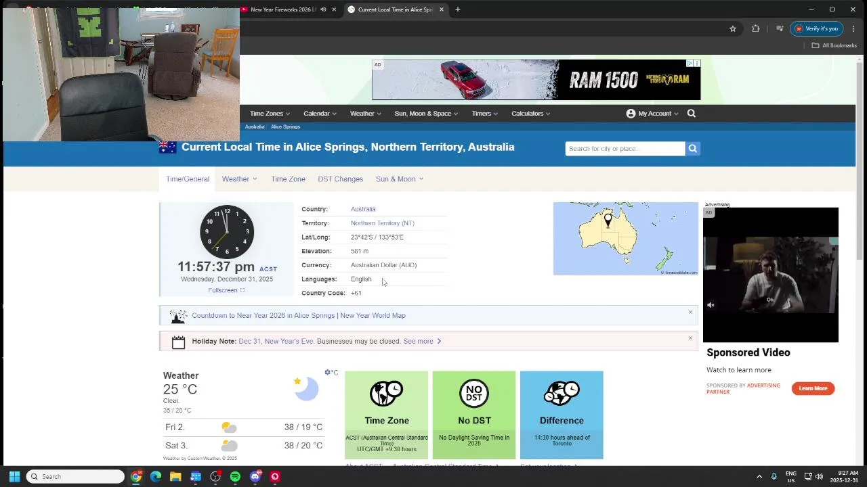Open OBS Studio from taskbar
Image resolution: width=867 pixels, height=487 pixels.
coord(215,476)
